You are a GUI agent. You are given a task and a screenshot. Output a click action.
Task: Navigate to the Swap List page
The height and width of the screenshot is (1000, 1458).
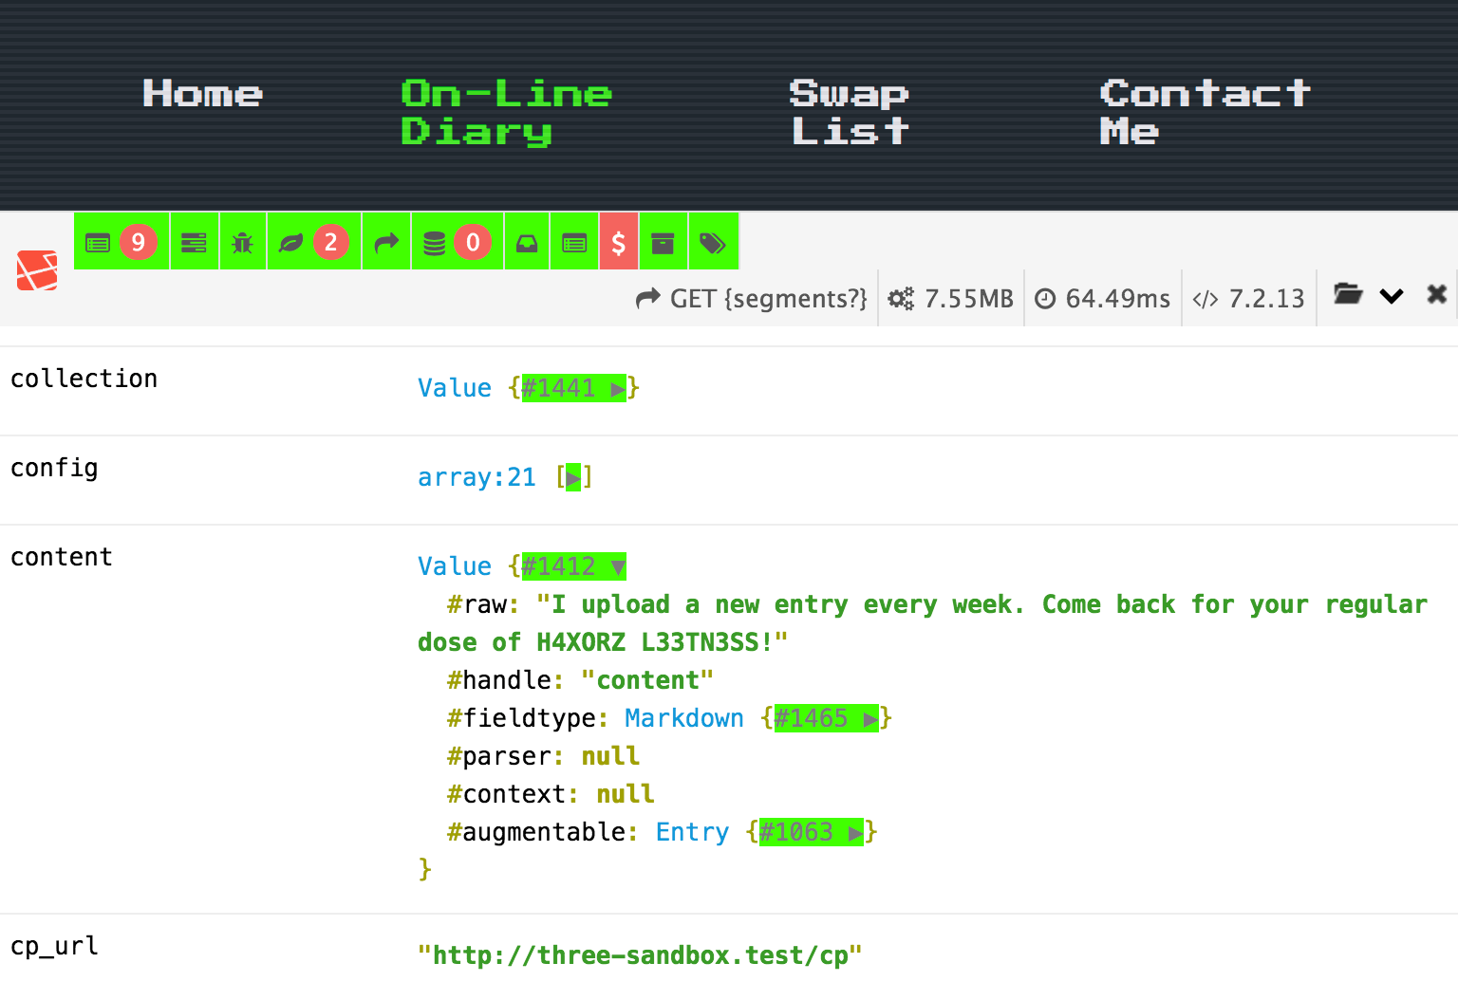point(849,111)
